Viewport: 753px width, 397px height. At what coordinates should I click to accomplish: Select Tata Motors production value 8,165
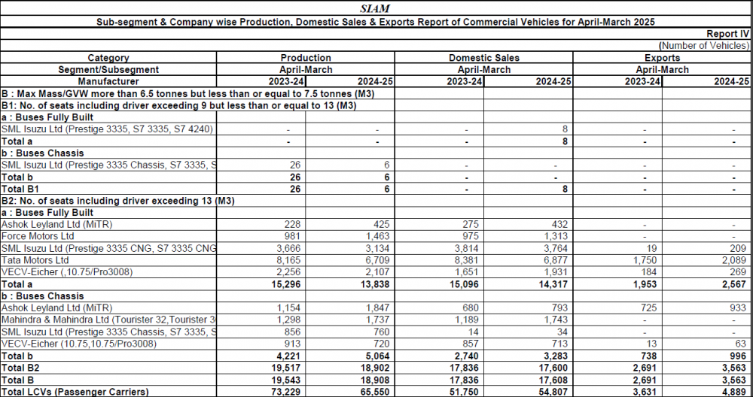(x=288, y=260)
